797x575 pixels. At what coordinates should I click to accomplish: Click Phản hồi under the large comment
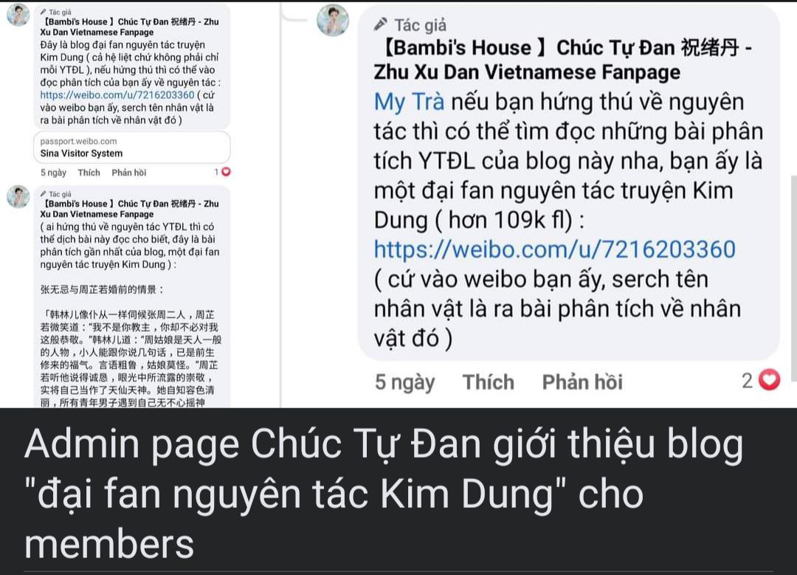[x=582, y=382]
